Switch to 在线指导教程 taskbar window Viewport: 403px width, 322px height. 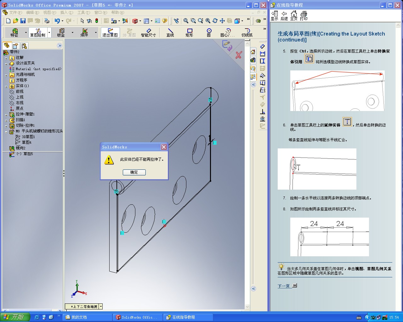pyautogui.click(x=188, y=317)
